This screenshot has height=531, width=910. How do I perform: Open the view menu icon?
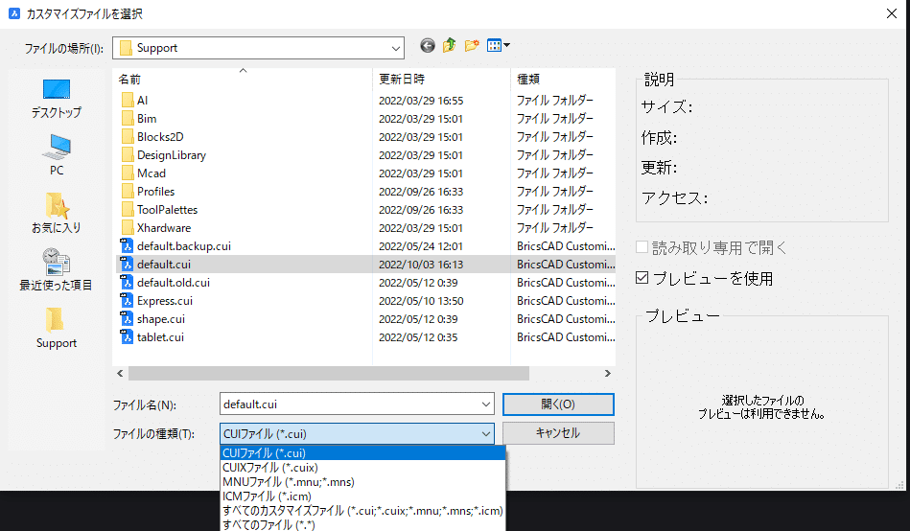coord(498,45)
